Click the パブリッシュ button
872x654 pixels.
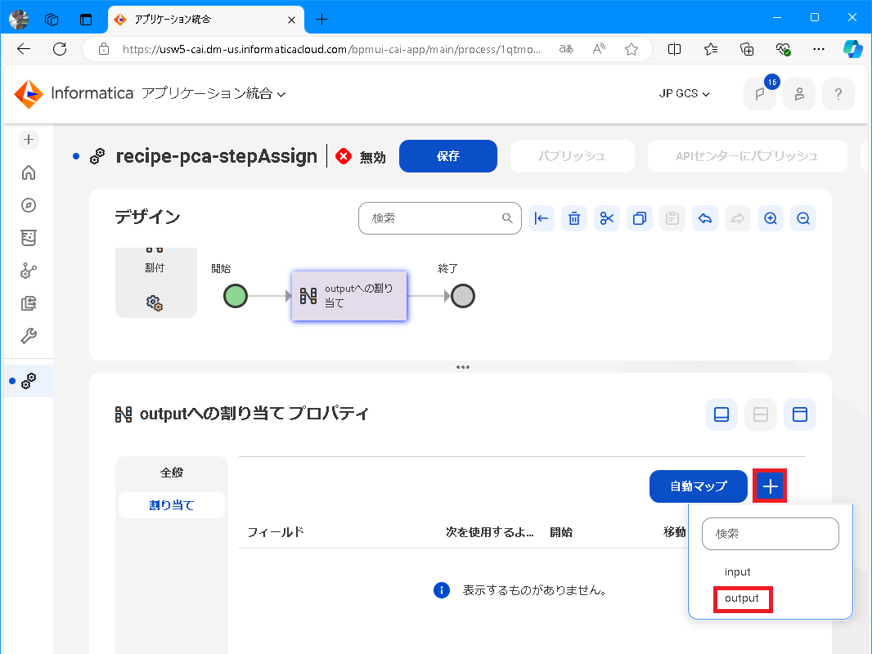573,156
